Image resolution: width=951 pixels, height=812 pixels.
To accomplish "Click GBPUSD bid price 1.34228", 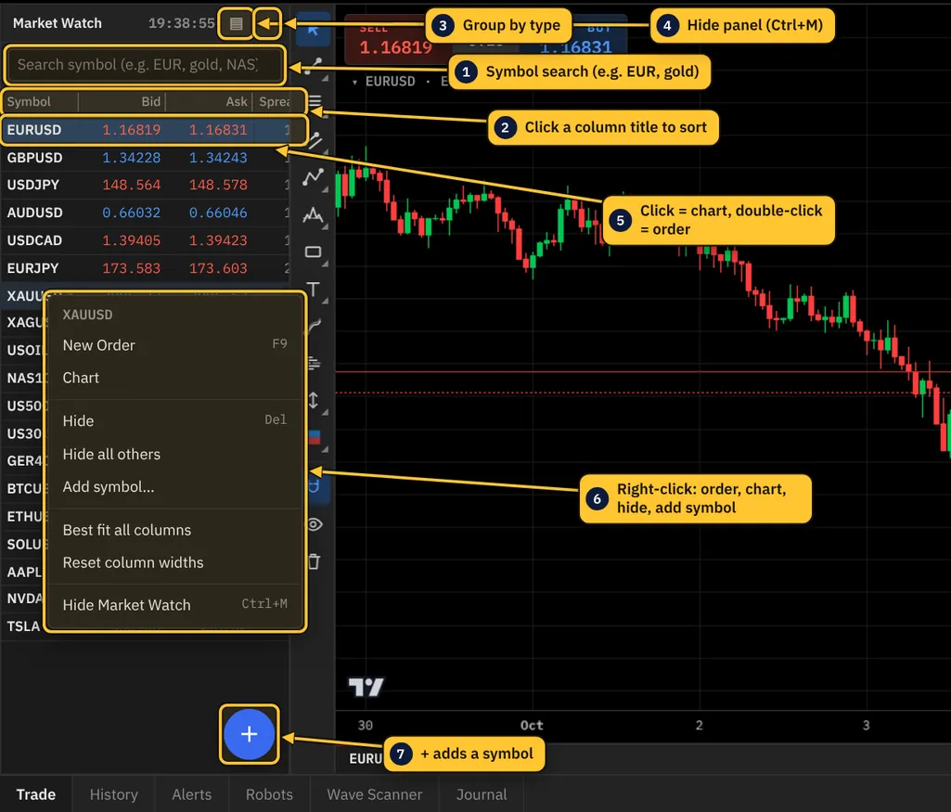I will pos(131,158).
